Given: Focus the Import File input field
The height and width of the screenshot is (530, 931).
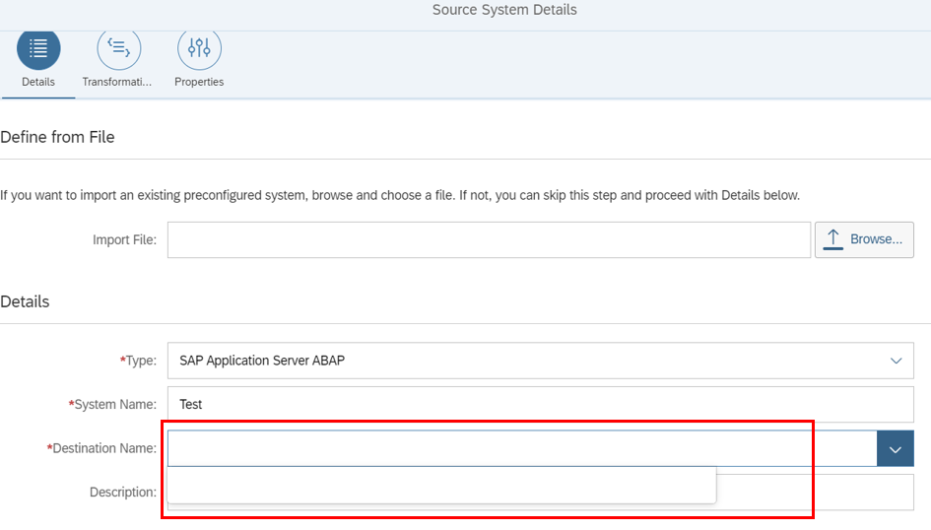Looking at the screenshot, I should coord(489,239).
